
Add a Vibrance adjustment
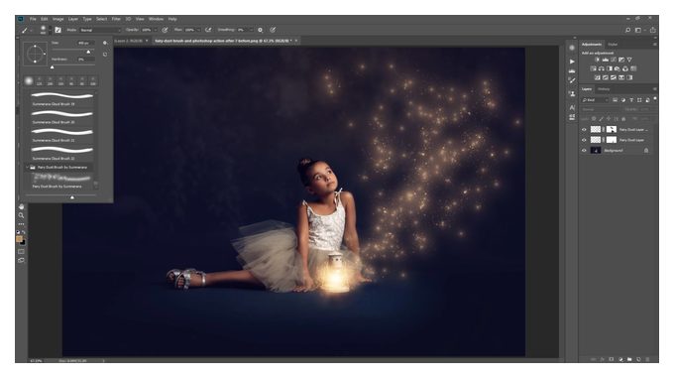629,60
